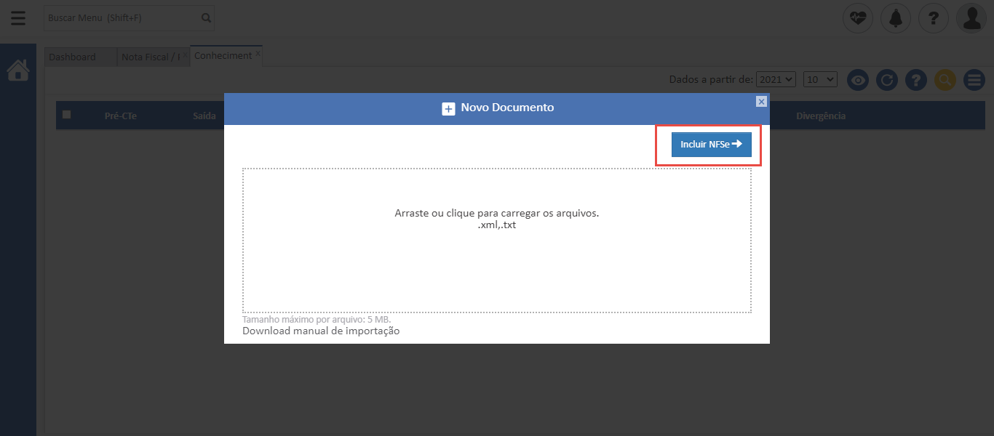Toggle the eye visibility icon
Image resolution: width=994 pixels, height=436 pixels.
pos(858,80)
